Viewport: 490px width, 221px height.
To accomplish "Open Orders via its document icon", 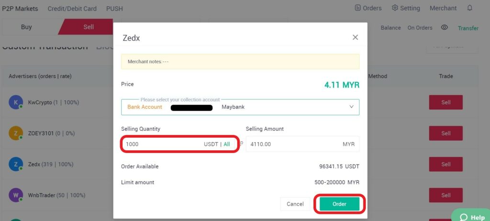I will (x=358, y=8).
